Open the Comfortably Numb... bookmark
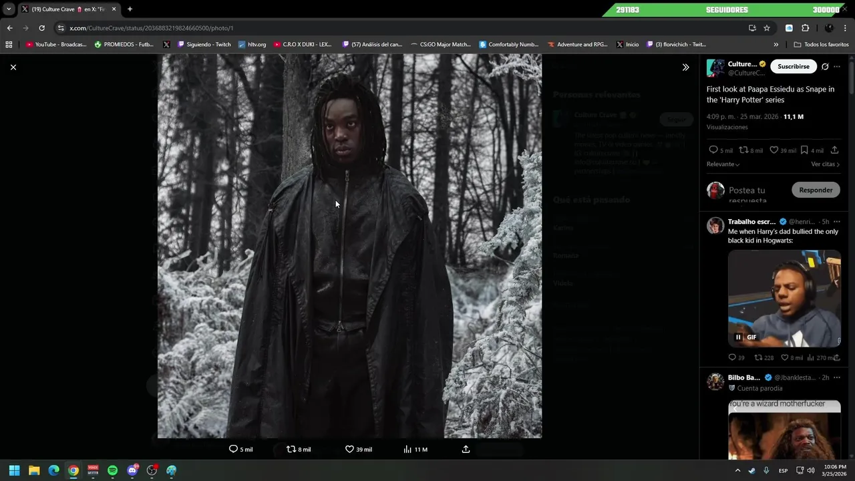This screenshot has height=481, width=855. point(509,44)
